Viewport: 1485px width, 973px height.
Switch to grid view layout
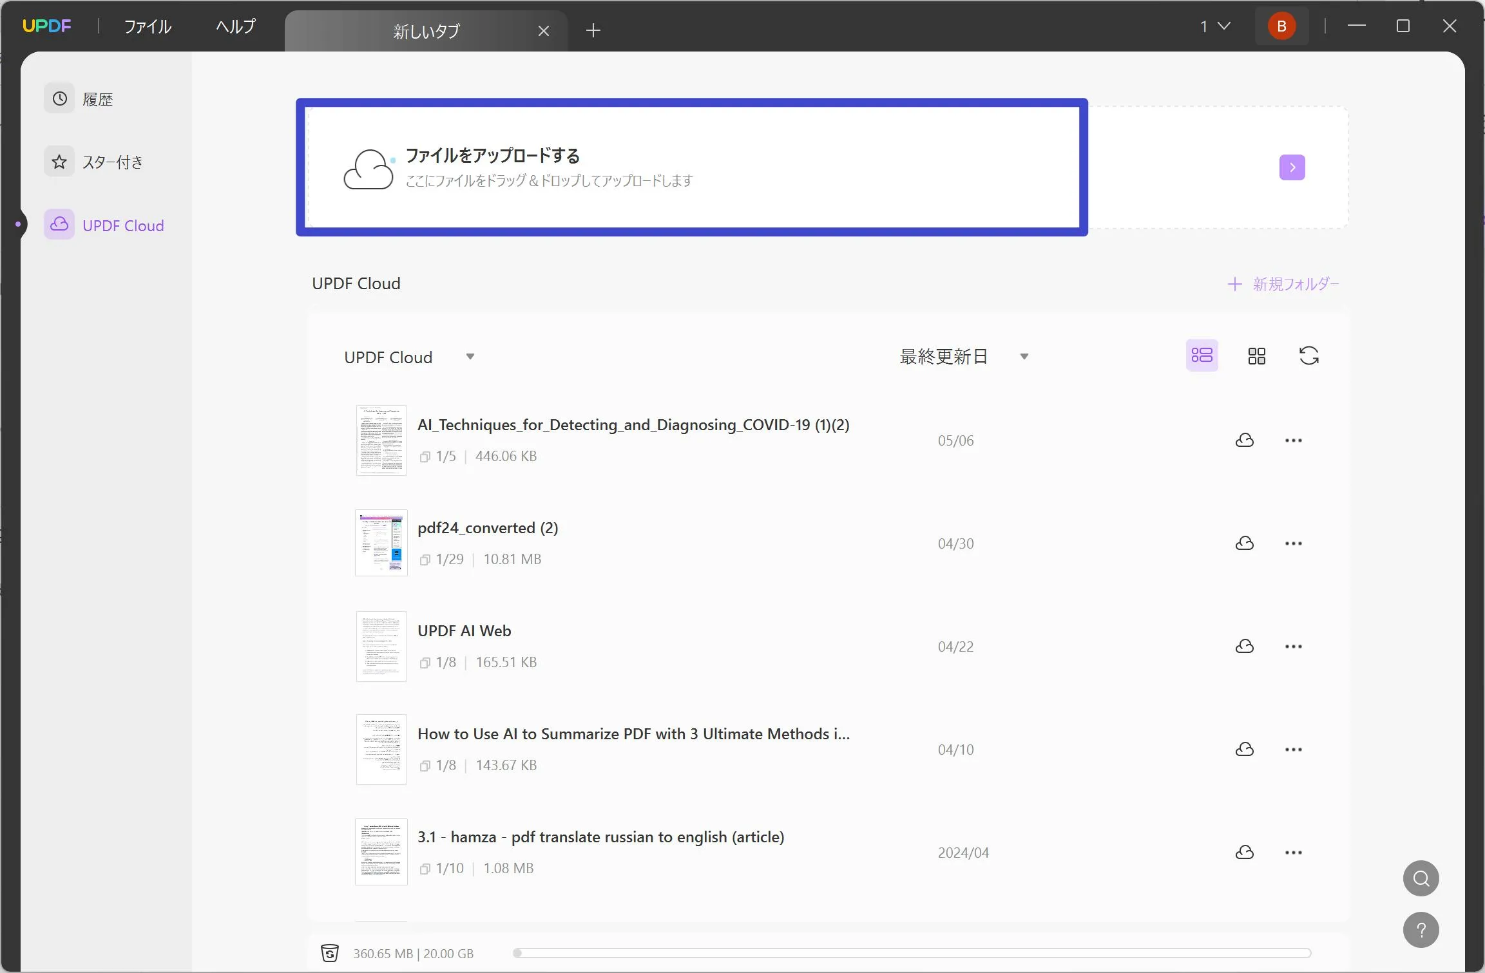pyautogui.click(x=1256, y=356)
